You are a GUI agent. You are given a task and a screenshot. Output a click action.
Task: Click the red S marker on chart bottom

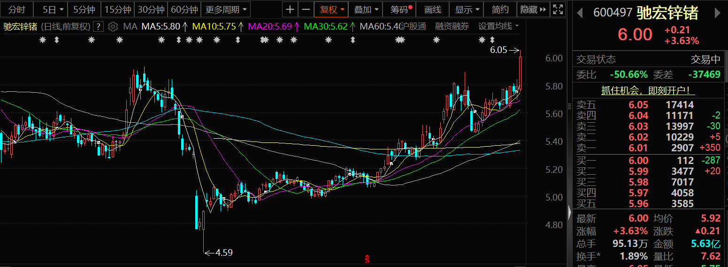pyautogui.click(x=368, y=259)
